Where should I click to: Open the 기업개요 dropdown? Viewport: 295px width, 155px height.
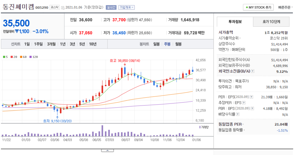tap(126, 7)
